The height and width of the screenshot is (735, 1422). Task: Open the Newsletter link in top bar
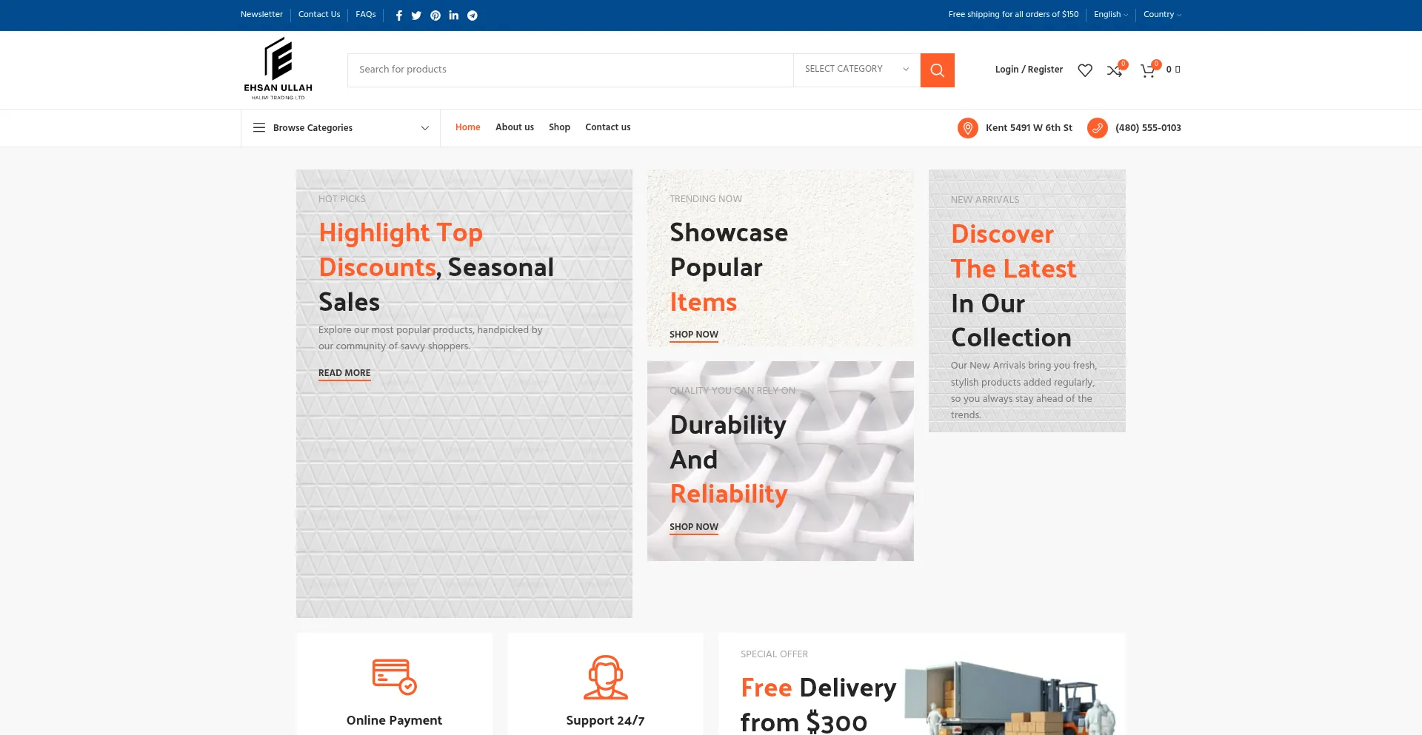[261, 15]
